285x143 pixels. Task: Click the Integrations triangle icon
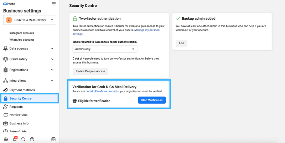pyautogui.click(x=6, y=81)
